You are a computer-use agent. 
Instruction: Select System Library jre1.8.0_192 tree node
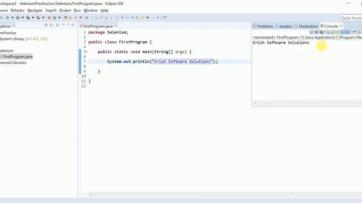24,39
